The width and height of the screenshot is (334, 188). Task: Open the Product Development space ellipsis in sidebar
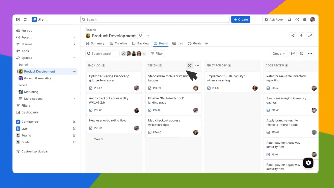(x=74, y=72)
